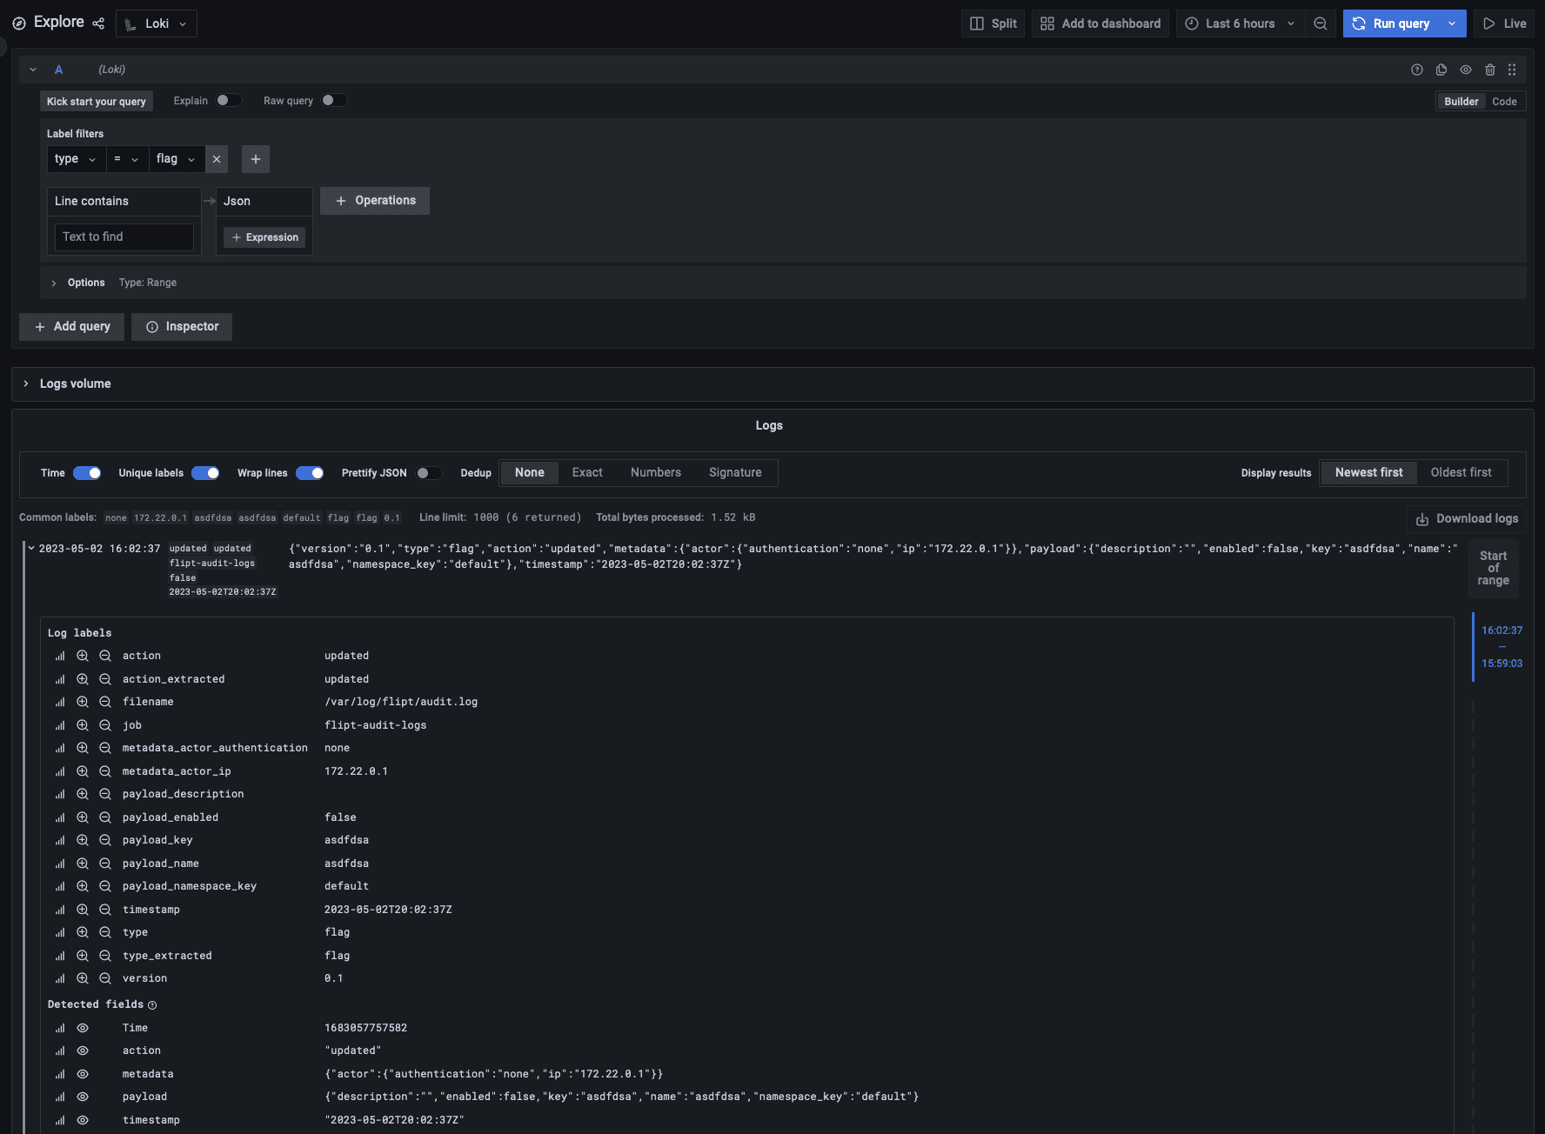Show only detected action field
Image resolution: width=1545 pixels, height=1134 pixels.
click(83, 1051)
